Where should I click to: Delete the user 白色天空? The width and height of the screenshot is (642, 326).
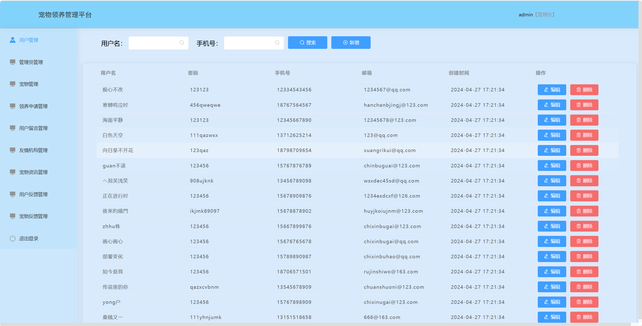tap(584, 135)
